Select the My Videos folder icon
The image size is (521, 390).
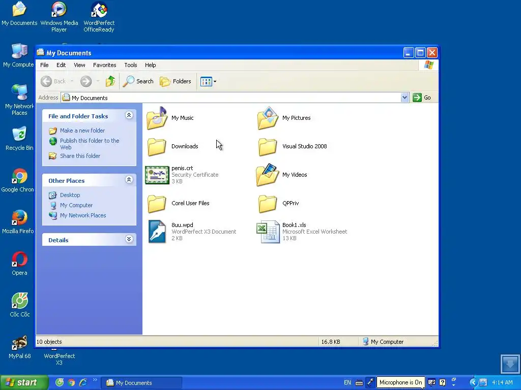[x=268, y=175]
